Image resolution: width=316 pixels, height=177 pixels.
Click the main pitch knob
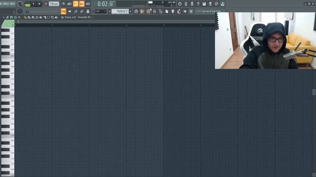pos(20,11)
